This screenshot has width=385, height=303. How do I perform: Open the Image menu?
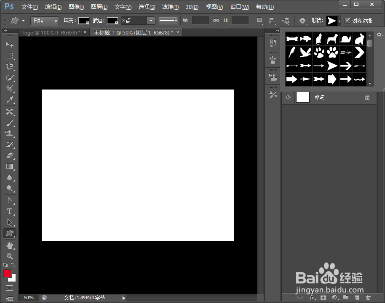tap(76, 7)
